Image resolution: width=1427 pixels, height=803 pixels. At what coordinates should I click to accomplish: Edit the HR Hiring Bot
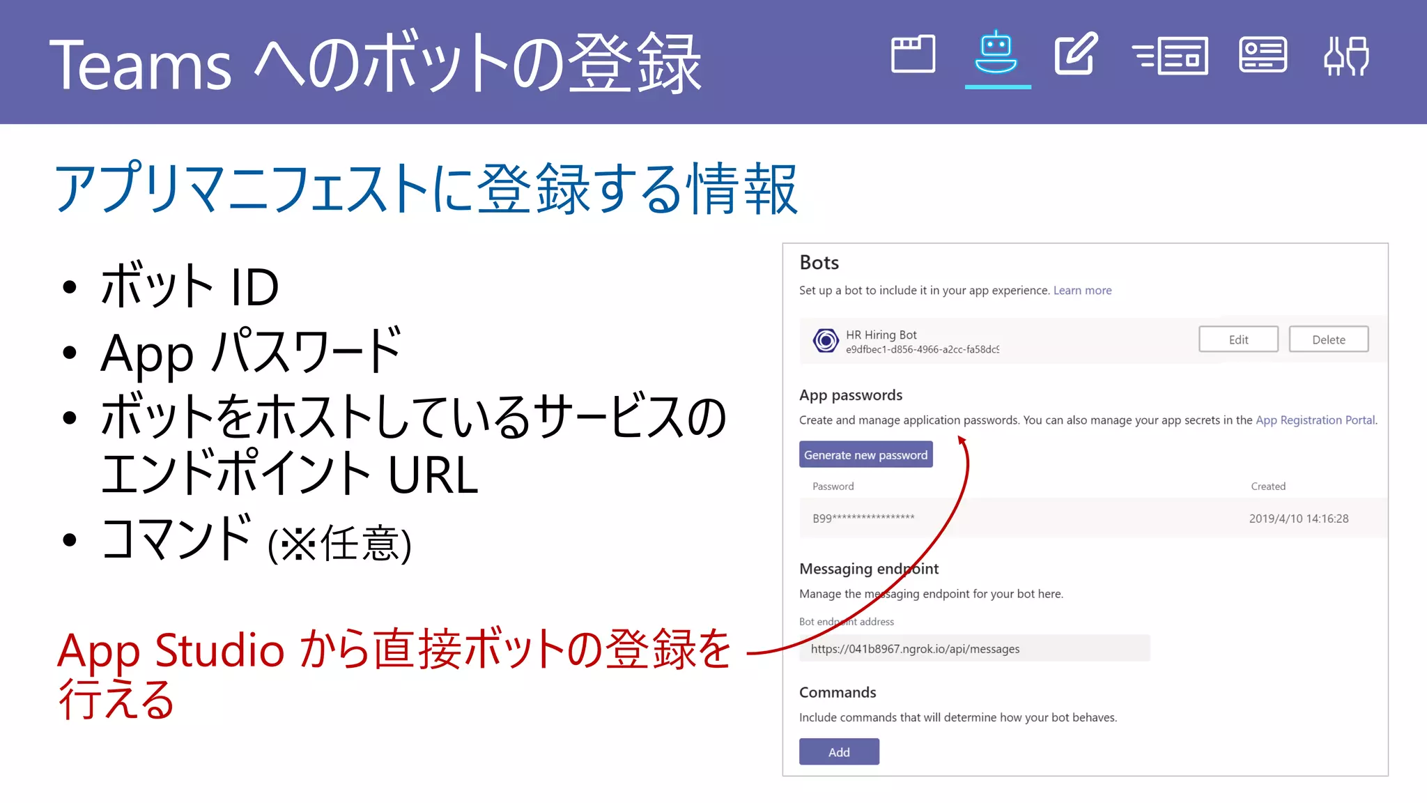pos(1238,339)
